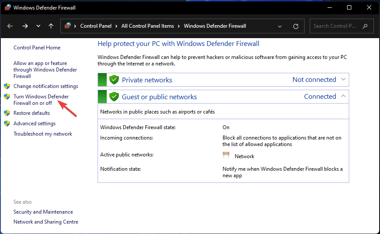The width and height of the screenshot is (380, 234).
Task: Click the Notification state label
Action: pyautogui.click(x=121, y=169)
